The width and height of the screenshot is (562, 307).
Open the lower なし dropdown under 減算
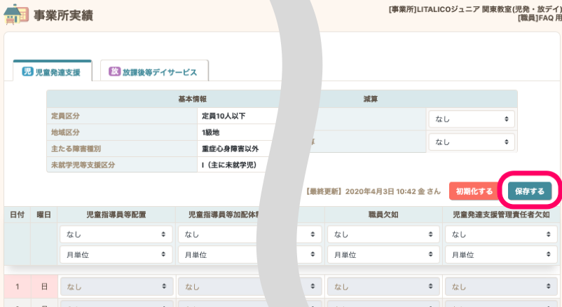[471, 142]
